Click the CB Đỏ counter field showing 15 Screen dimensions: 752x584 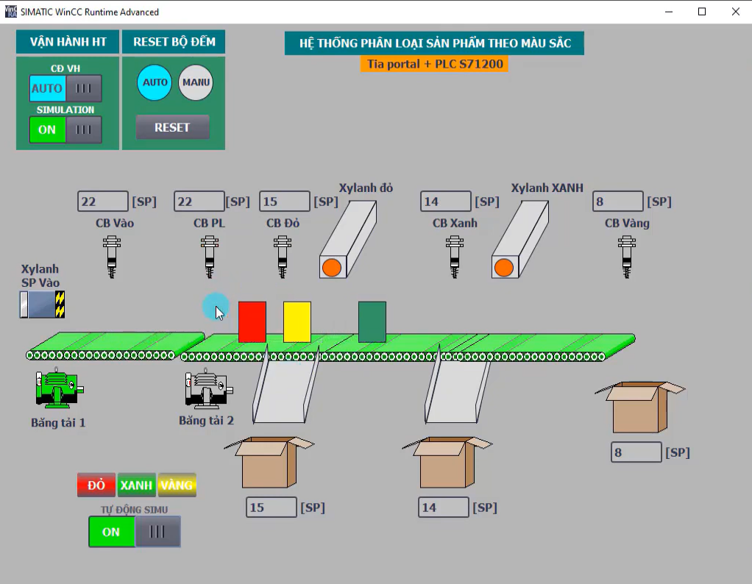click(285, 202)
